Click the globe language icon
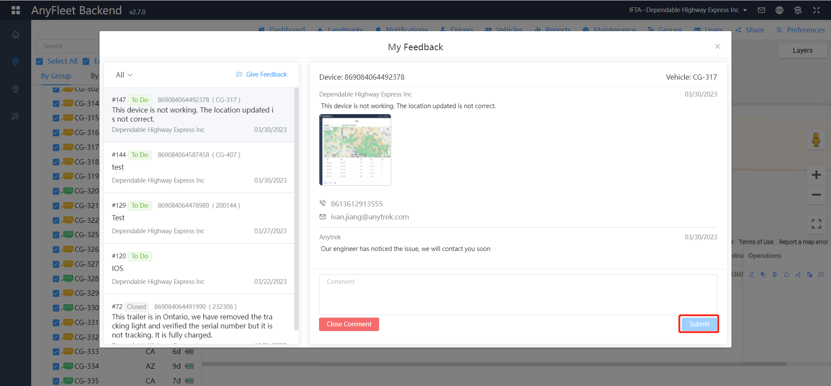831x386 pixels. (779, 10)
